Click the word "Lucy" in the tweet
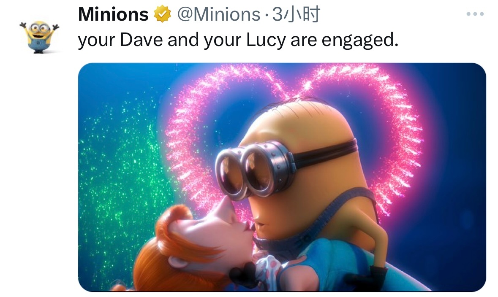 (266, 40)
